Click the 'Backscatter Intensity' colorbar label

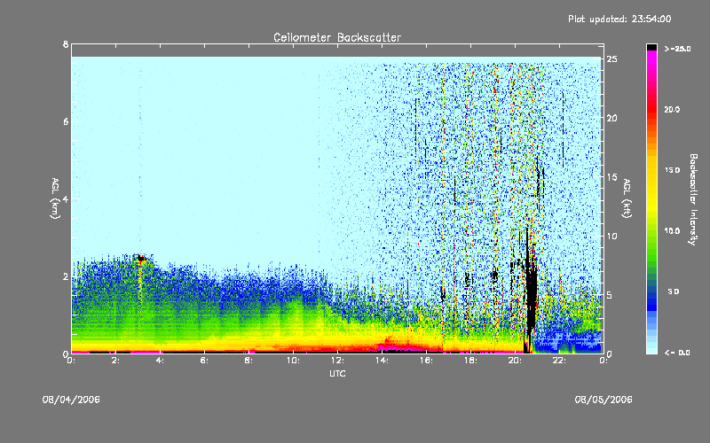click(693, 199)
